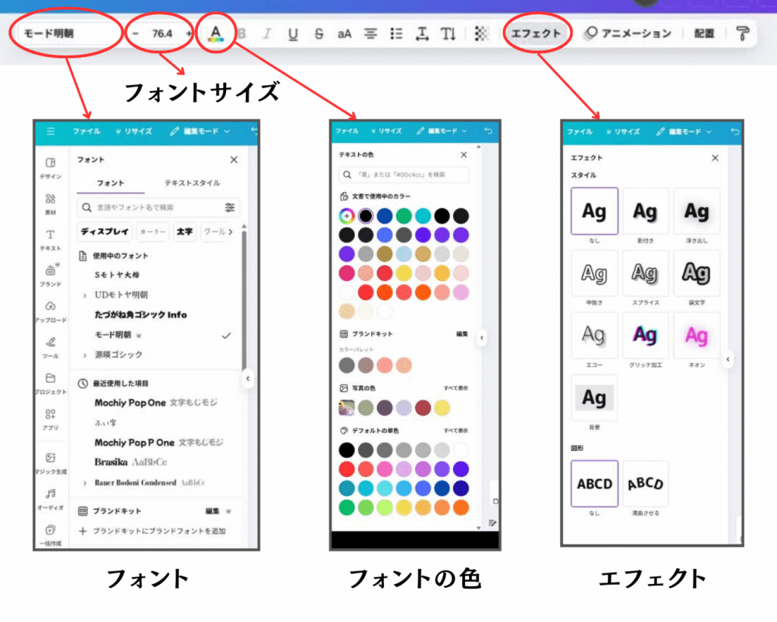Click the underline formatting icon
This screenshot has width=777, height=622.
coord(294,33)
